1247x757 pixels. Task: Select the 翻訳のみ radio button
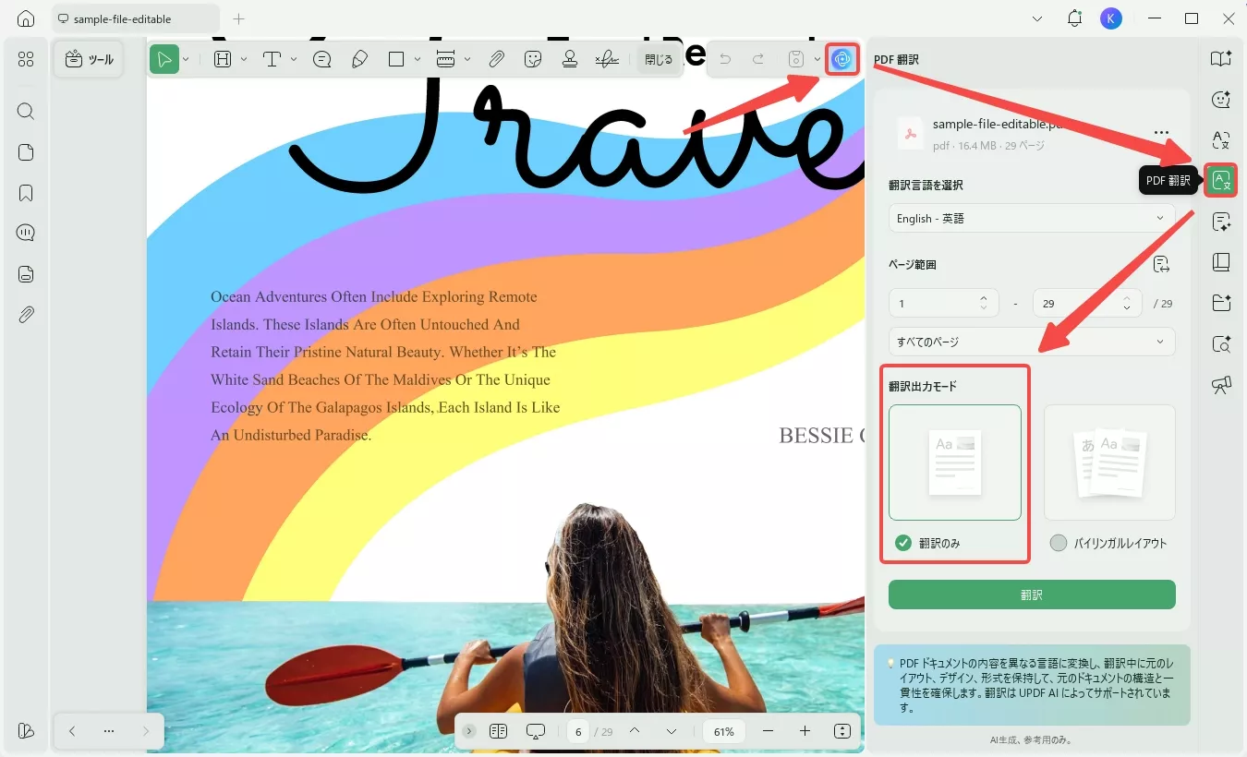click(x=903, y=543)
